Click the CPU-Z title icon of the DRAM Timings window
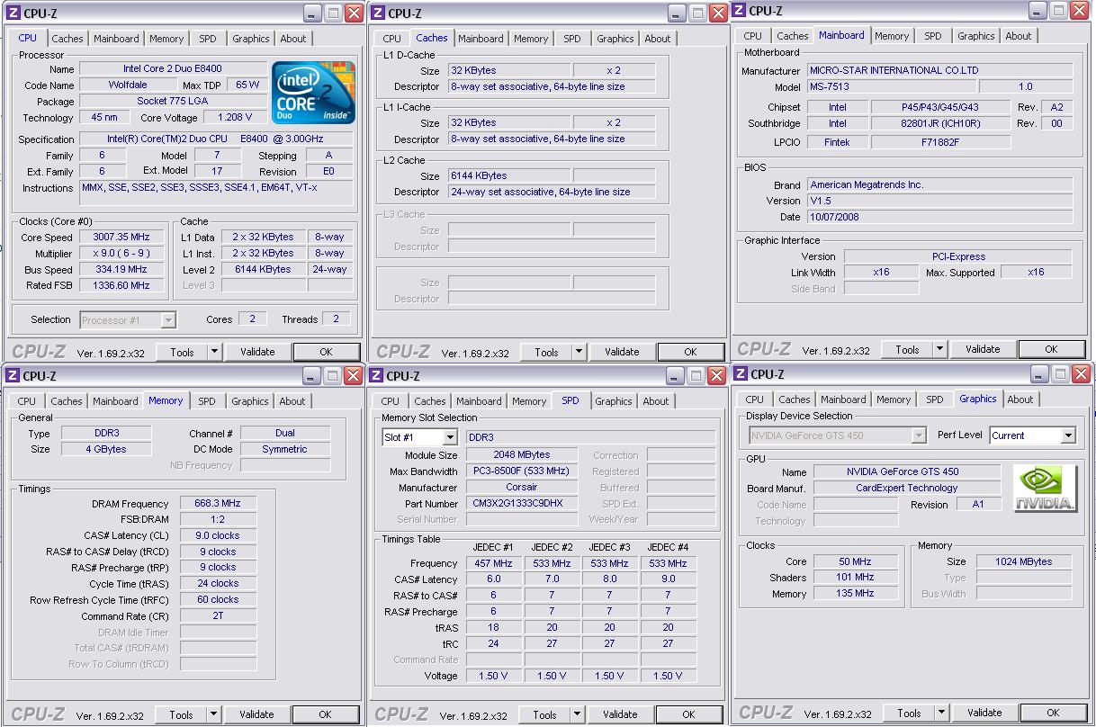1096x727 pixels. click(x=13, y=376)
